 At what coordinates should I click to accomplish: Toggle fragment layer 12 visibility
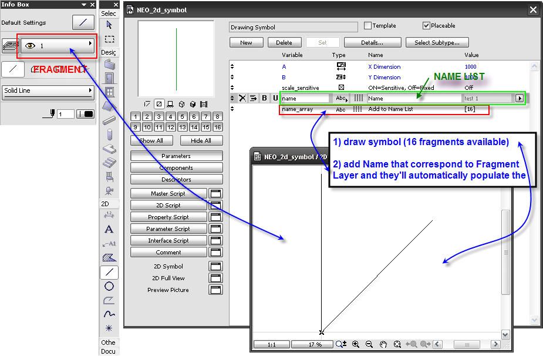pos(171,127)
